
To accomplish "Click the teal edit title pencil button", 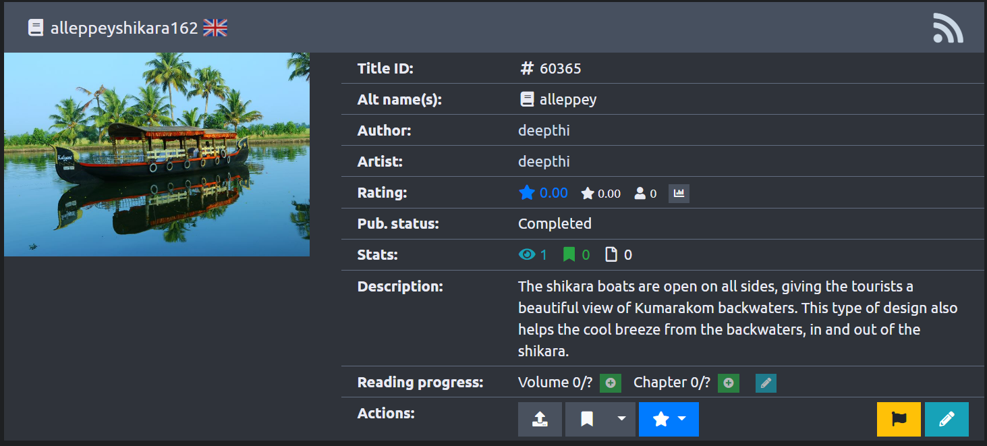I will tap(947, 420).
